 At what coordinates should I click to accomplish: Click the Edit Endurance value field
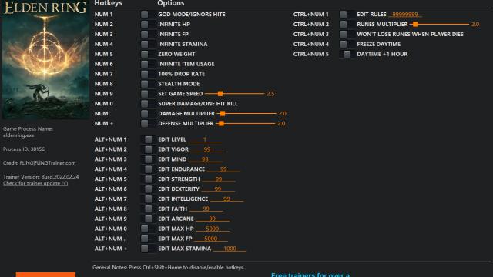223,169
